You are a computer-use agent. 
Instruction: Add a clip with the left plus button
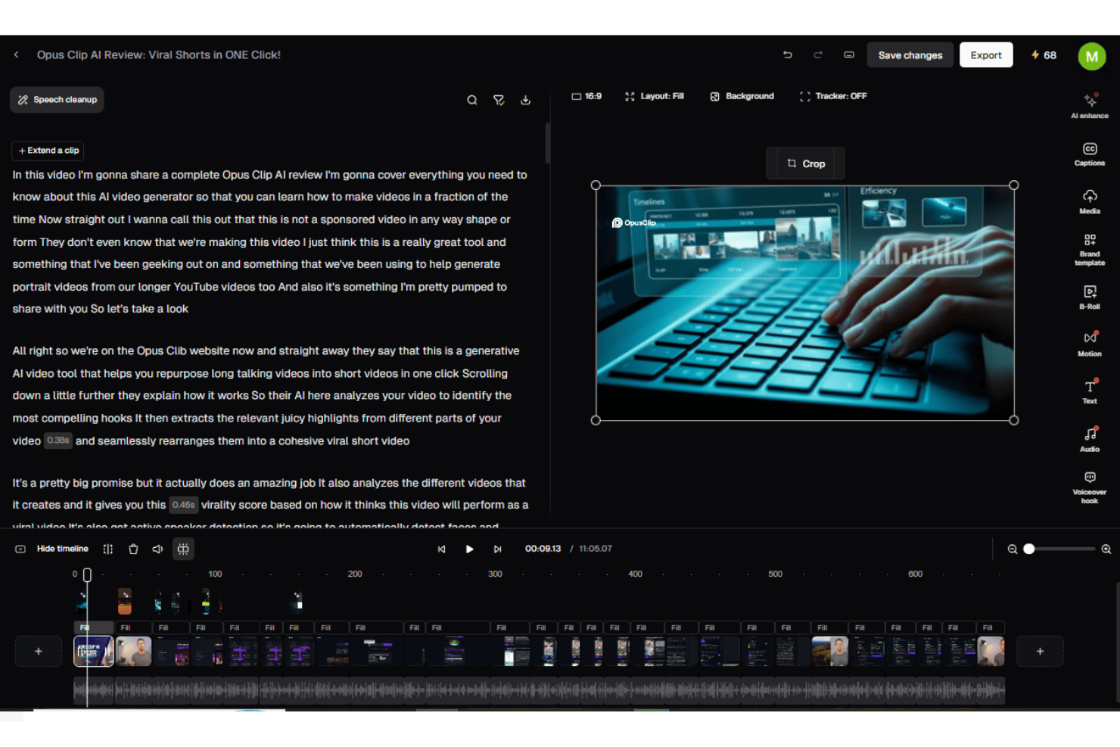point(39,652)
